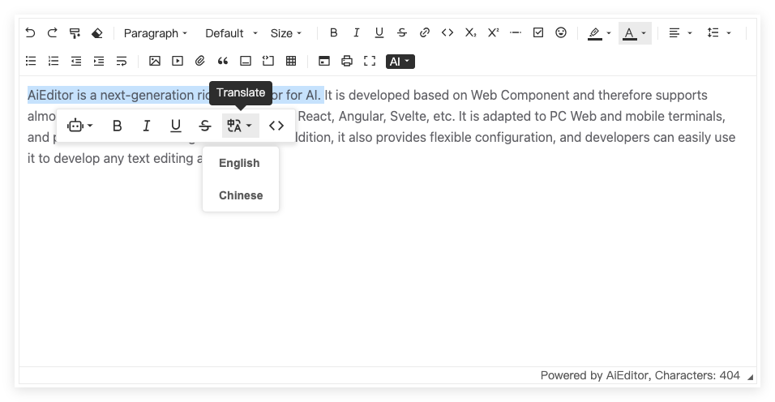Open the Emoji picker
This screenshot has width=775, height=402.
pyautogui.click(x=561, y=33)
